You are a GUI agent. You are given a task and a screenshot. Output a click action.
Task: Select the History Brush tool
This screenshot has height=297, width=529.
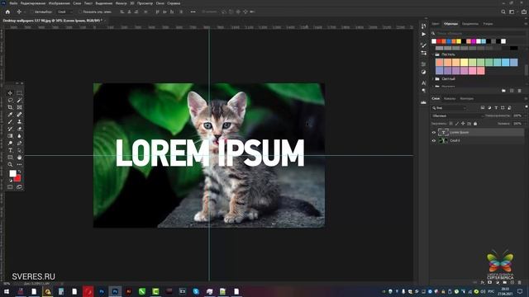tap(10, 129)
